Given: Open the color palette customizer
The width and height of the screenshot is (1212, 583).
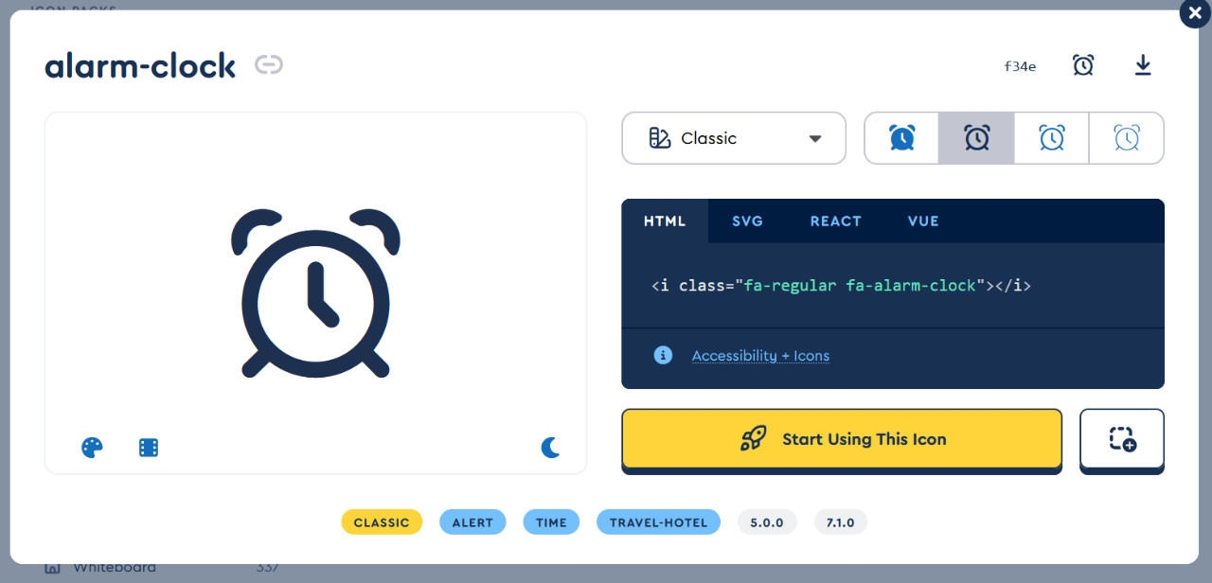Looking at the screenshot, I should (92, 448).
